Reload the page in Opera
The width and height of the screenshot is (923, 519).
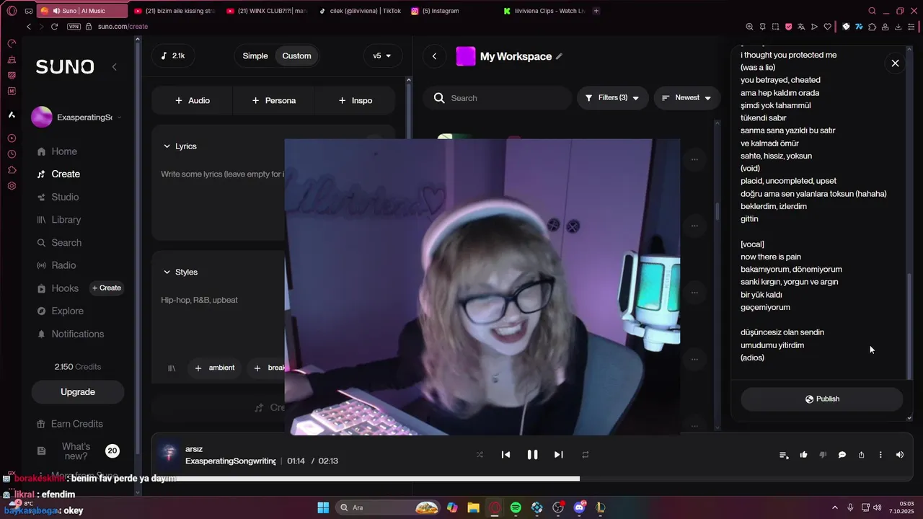(x=54, y=27)
